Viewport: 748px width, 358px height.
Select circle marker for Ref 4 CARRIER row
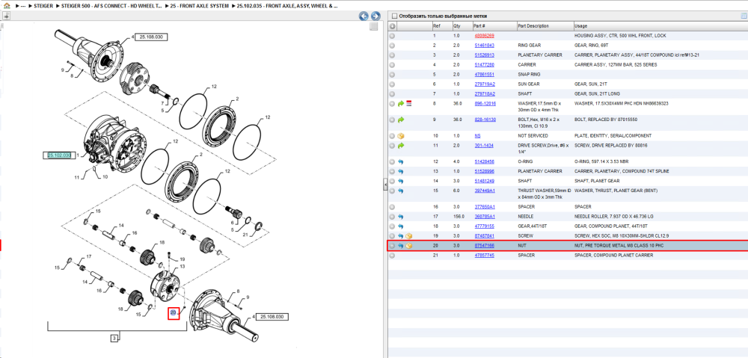pos(392,65)
